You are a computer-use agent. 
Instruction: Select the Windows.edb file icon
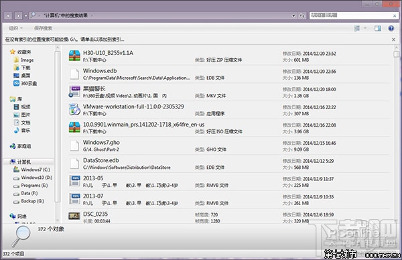(x=74, y=74)
